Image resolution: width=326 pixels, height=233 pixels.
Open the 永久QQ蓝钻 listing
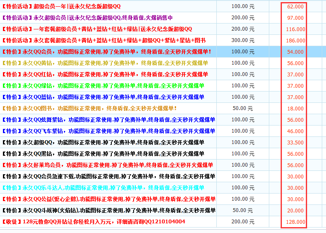[103, 97]
